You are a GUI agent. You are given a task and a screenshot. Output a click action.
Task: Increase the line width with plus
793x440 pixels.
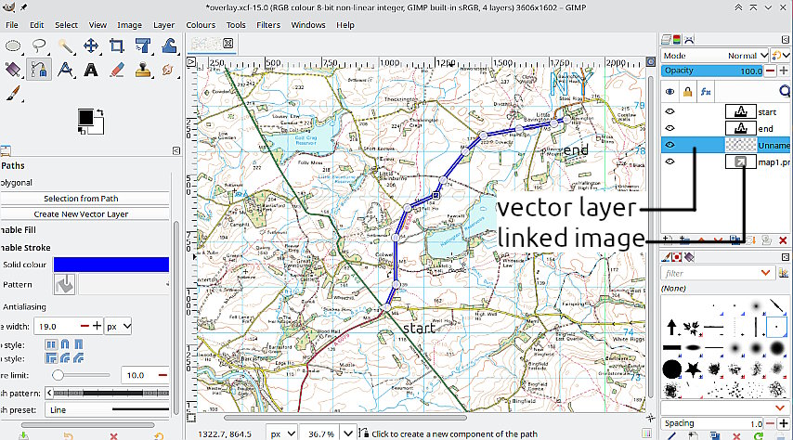tap(97, 326)
